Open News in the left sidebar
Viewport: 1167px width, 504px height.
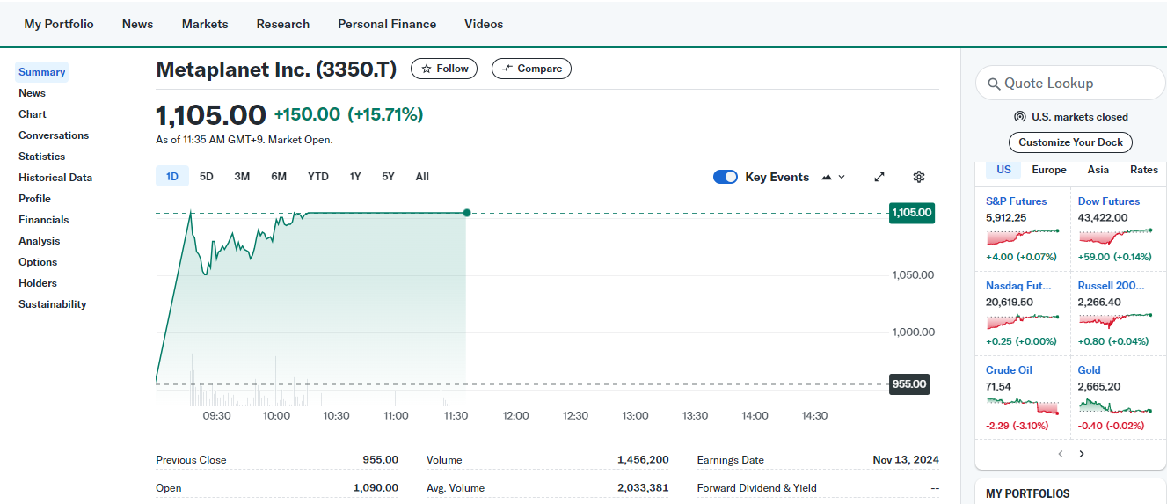click(x=32, y=93)
